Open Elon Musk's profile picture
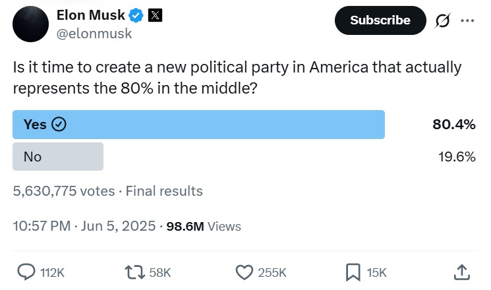Viewport: 491px width, 290px height. click(x=31, y=24)
